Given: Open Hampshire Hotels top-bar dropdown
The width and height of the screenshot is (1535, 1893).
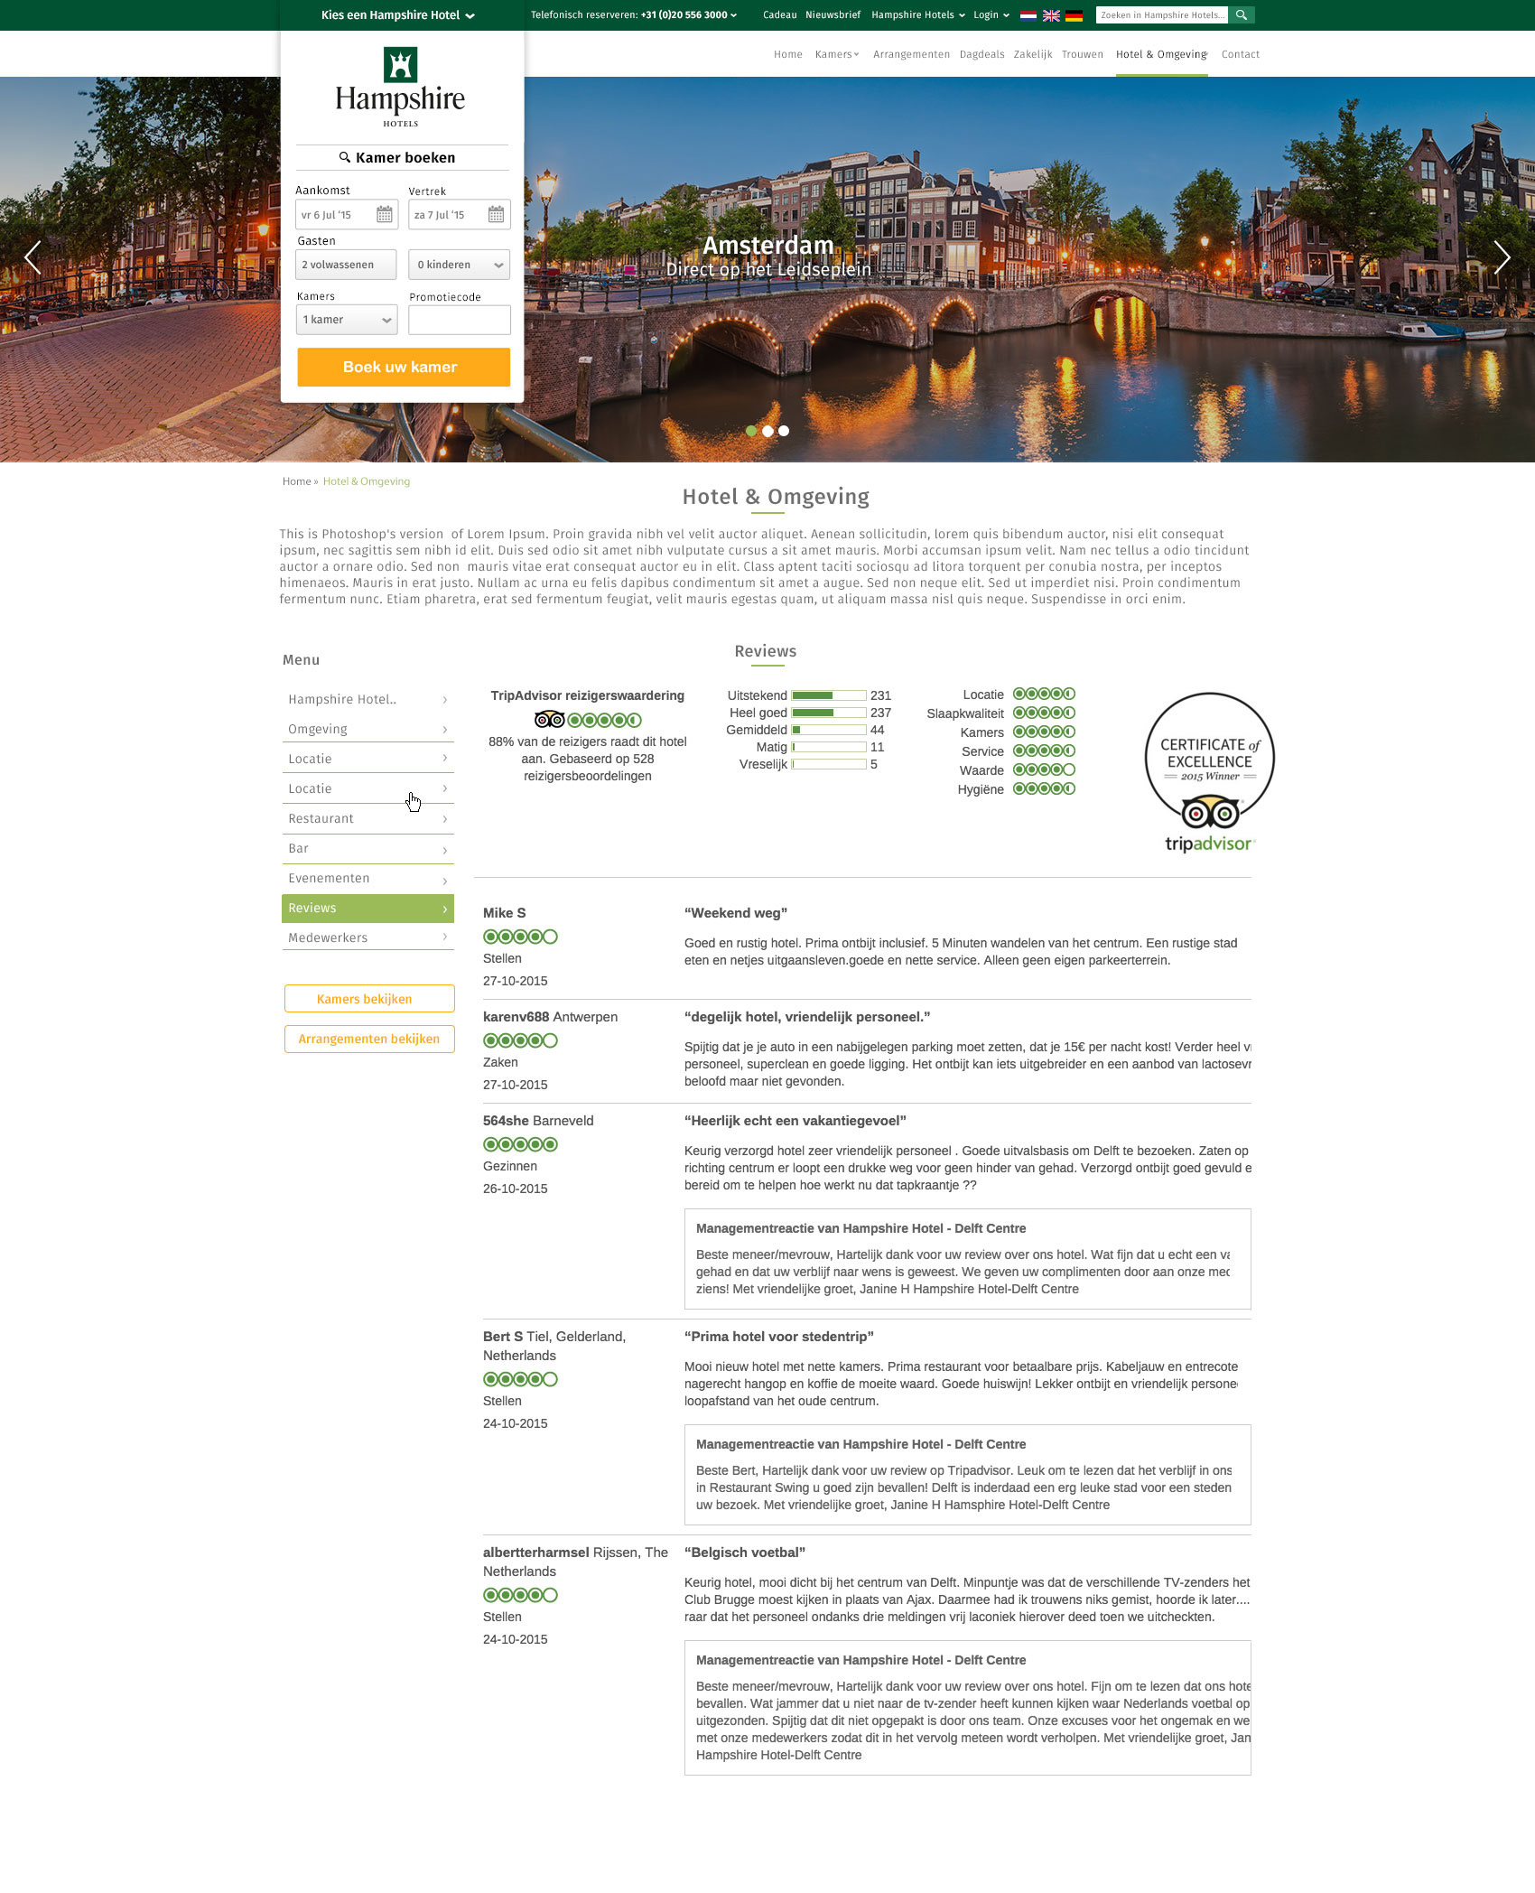Looking at the screenshot, I should click(x=918, y=15).
